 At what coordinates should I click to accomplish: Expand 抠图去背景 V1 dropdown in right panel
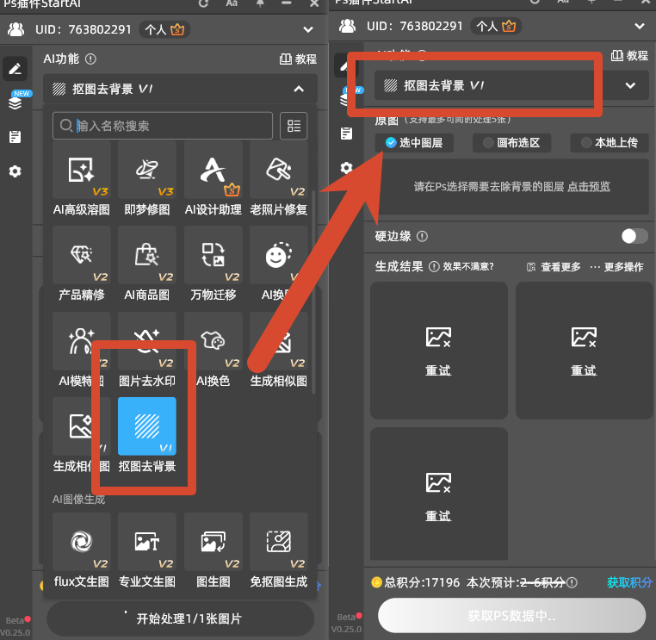pyautogui.click(x=630, y=85)
